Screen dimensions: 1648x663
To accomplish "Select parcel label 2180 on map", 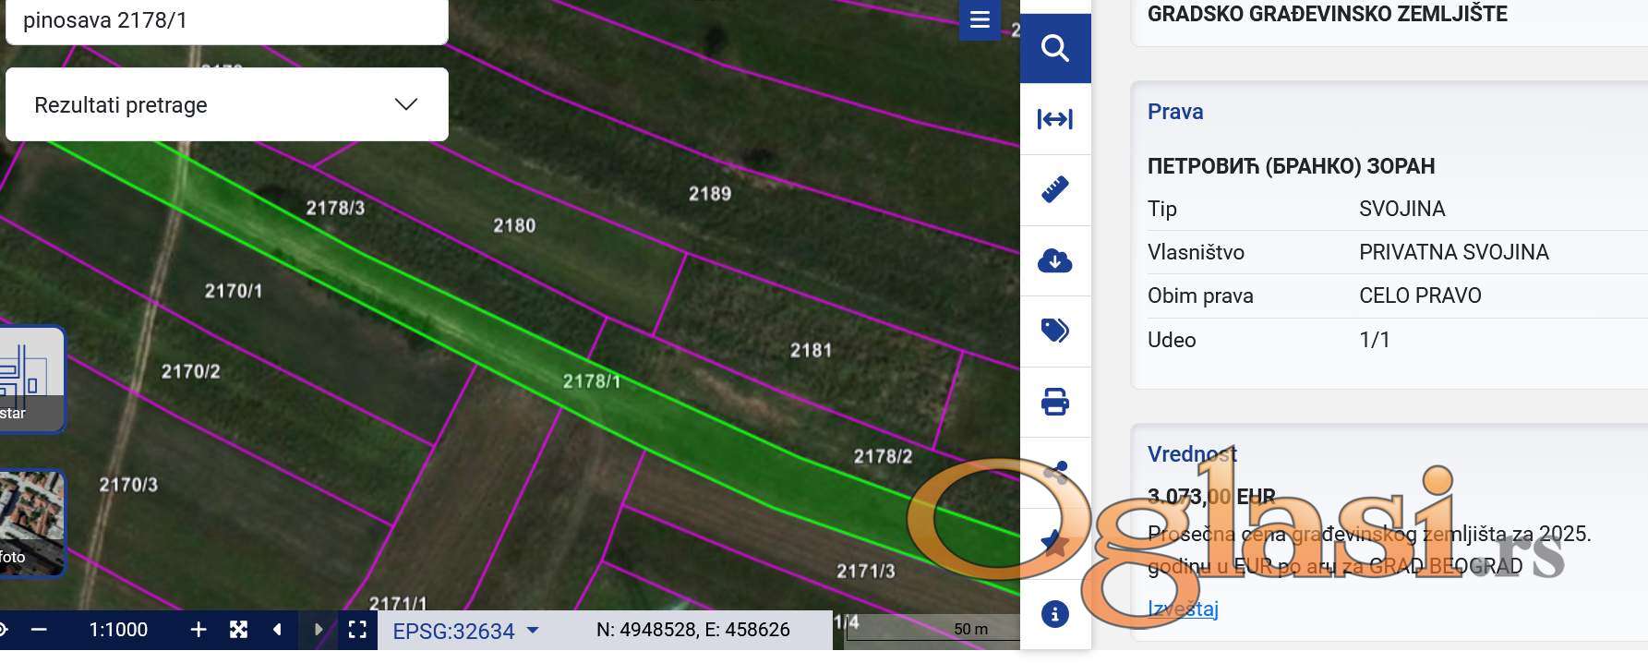I will (x=514, y=225).
